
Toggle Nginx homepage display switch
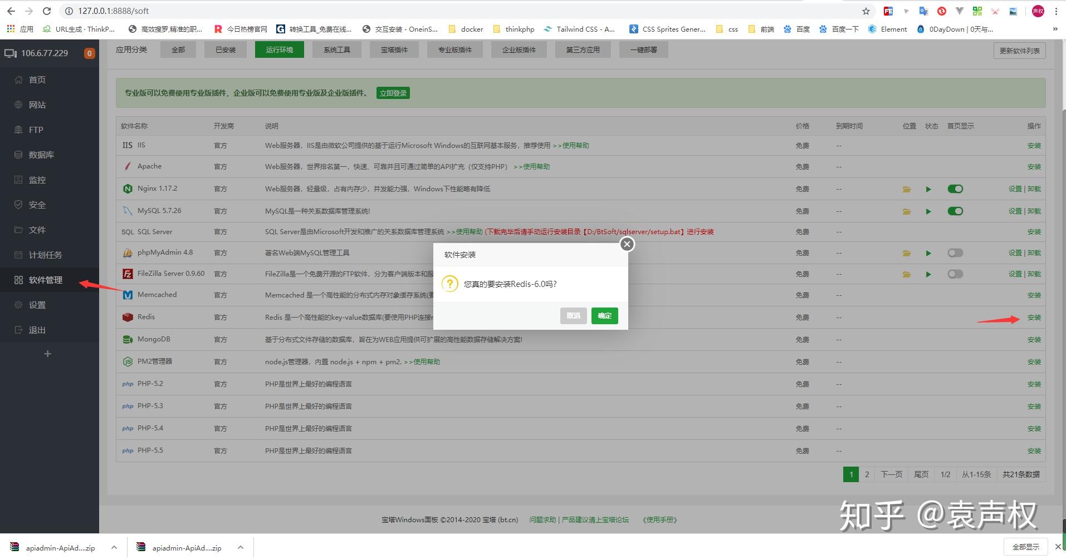click(x=955, y=189)
